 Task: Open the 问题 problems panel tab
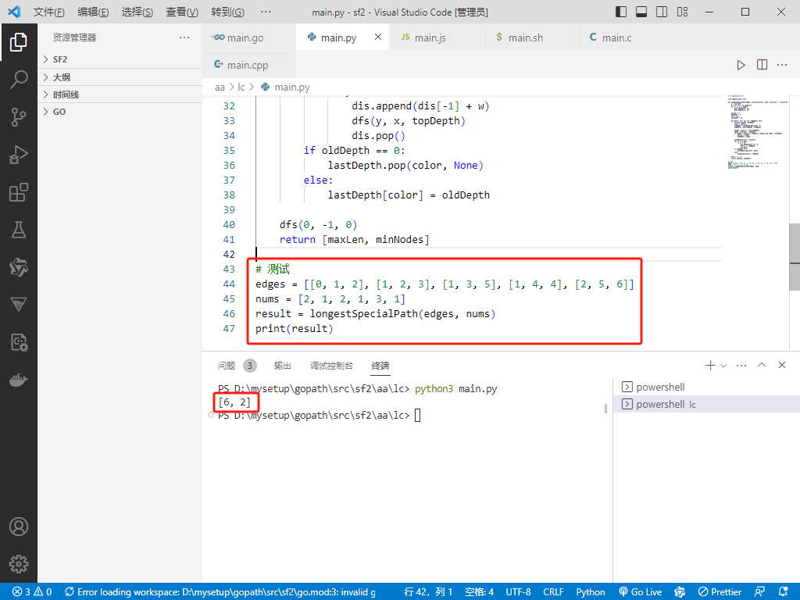pos(227,366)
